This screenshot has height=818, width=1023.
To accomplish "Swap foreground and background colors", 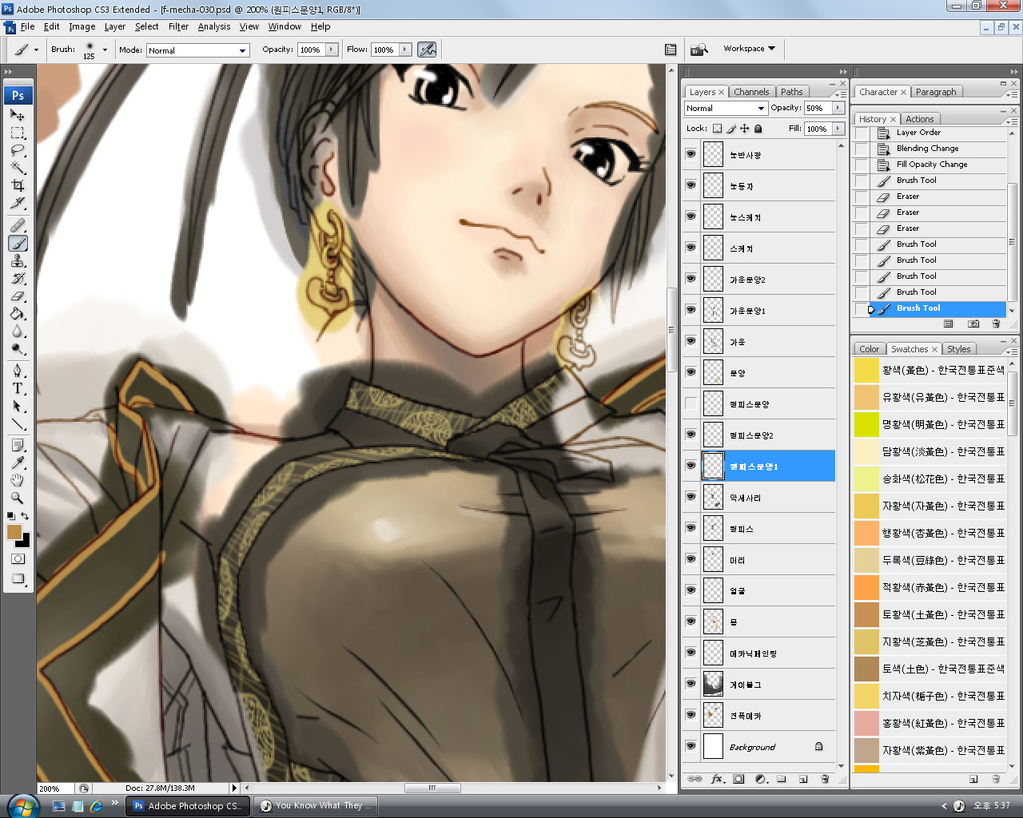I will click(x=25, y=516).
